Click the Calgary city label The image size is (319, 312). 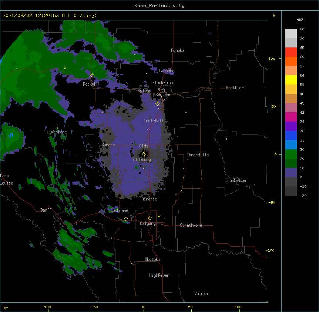coord(148,223)
